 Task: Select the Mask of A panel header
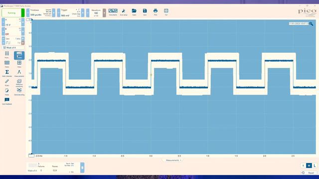coord(13,48)
